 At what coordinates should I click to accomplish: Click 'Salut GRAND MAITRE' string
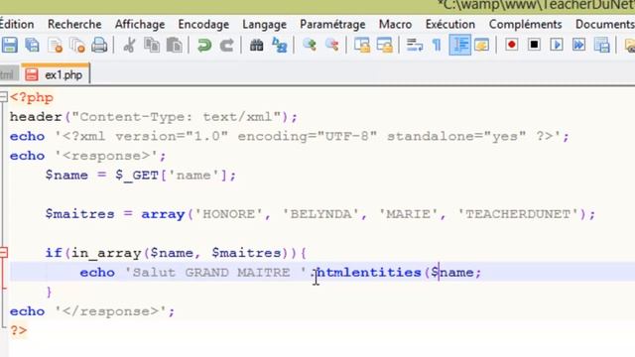[x=216, y=273]
